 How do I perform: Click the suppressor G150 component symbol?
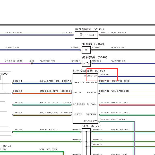86,50
